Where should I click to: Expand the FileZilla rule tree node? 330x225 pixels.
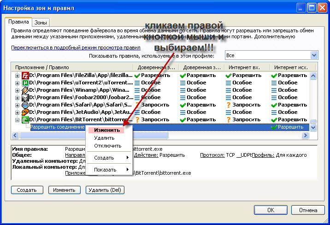tap(18, 75)
